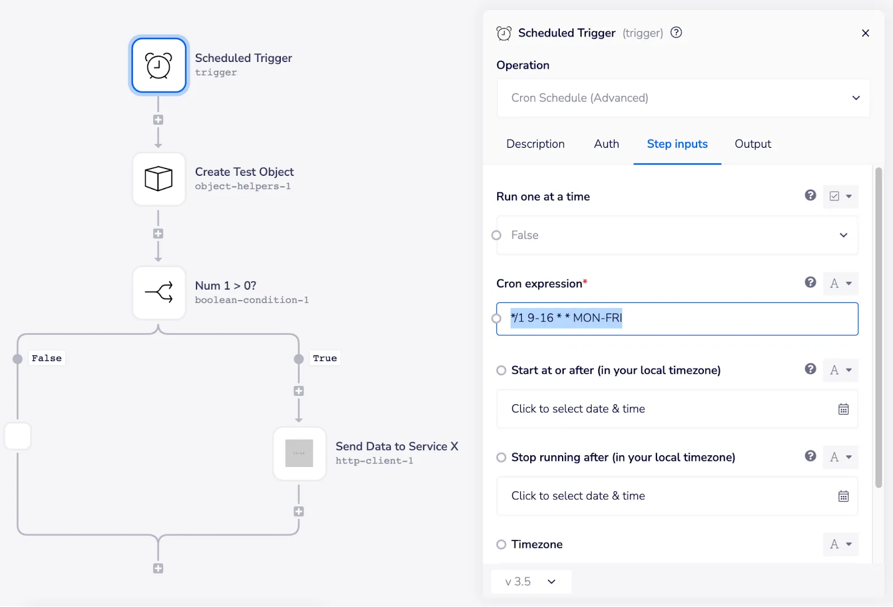
Task: Click help icon next to Scheduled Trigger title
Action: tap(676, 32)
